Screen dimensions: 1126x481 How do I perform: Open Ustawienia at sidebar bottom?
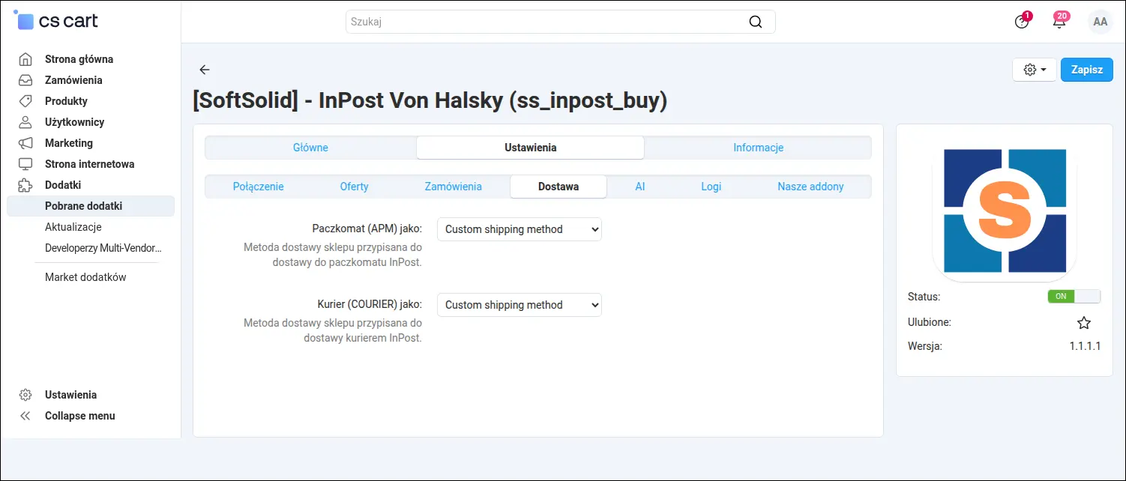tap(70, 395)
